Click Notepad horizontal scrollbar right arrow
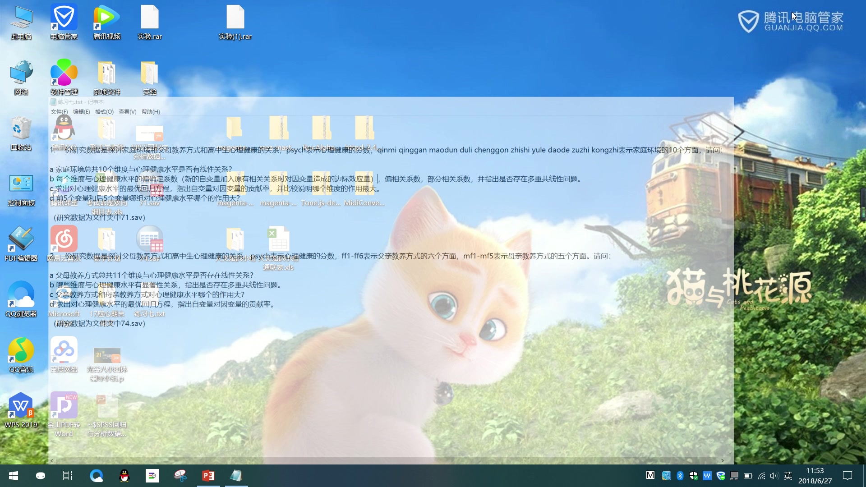866x487 pixels. [x=723, y=460]
